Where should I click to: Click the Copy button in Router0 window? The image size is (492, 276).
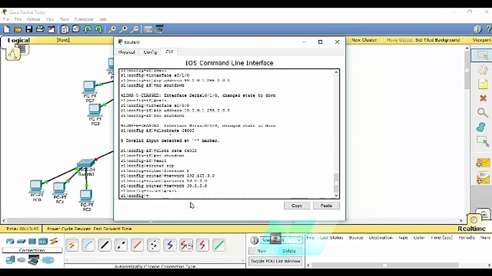[297, 206]
